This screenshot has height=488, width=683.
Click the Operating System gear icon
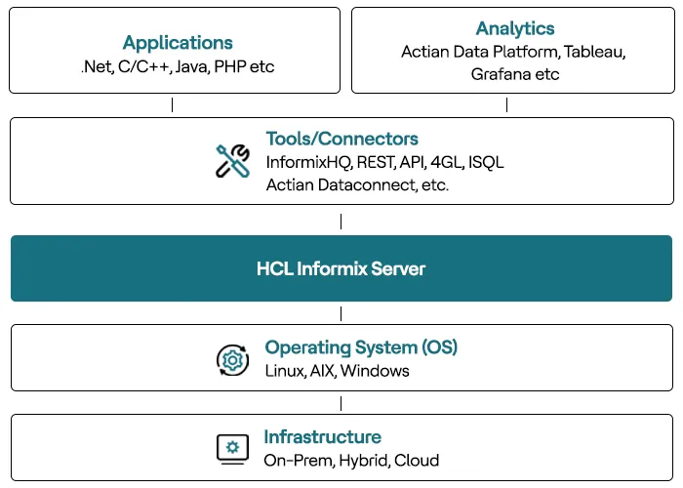tap(232, 360)
